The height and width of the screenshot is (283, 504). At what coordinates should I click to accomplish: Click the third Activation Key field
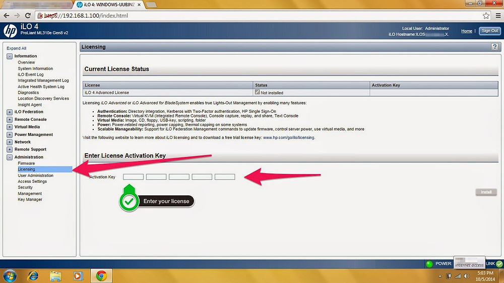click(x=179, y=177)
